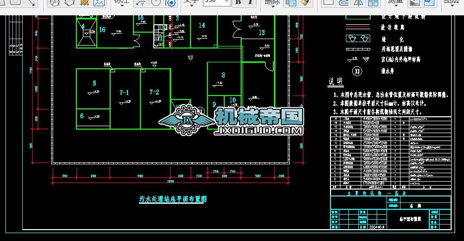The width and height of the screenshot is (464, 241).
Task: Click the horizontal dimension text 9000
Action: 140,176
